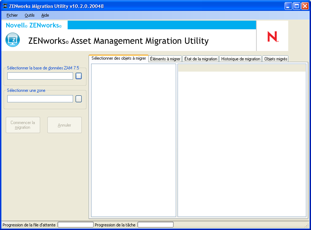311x230 pixels.
Task: Click the window resize grip in status bar
Action: pyautogui.click(x=307, y=226)
